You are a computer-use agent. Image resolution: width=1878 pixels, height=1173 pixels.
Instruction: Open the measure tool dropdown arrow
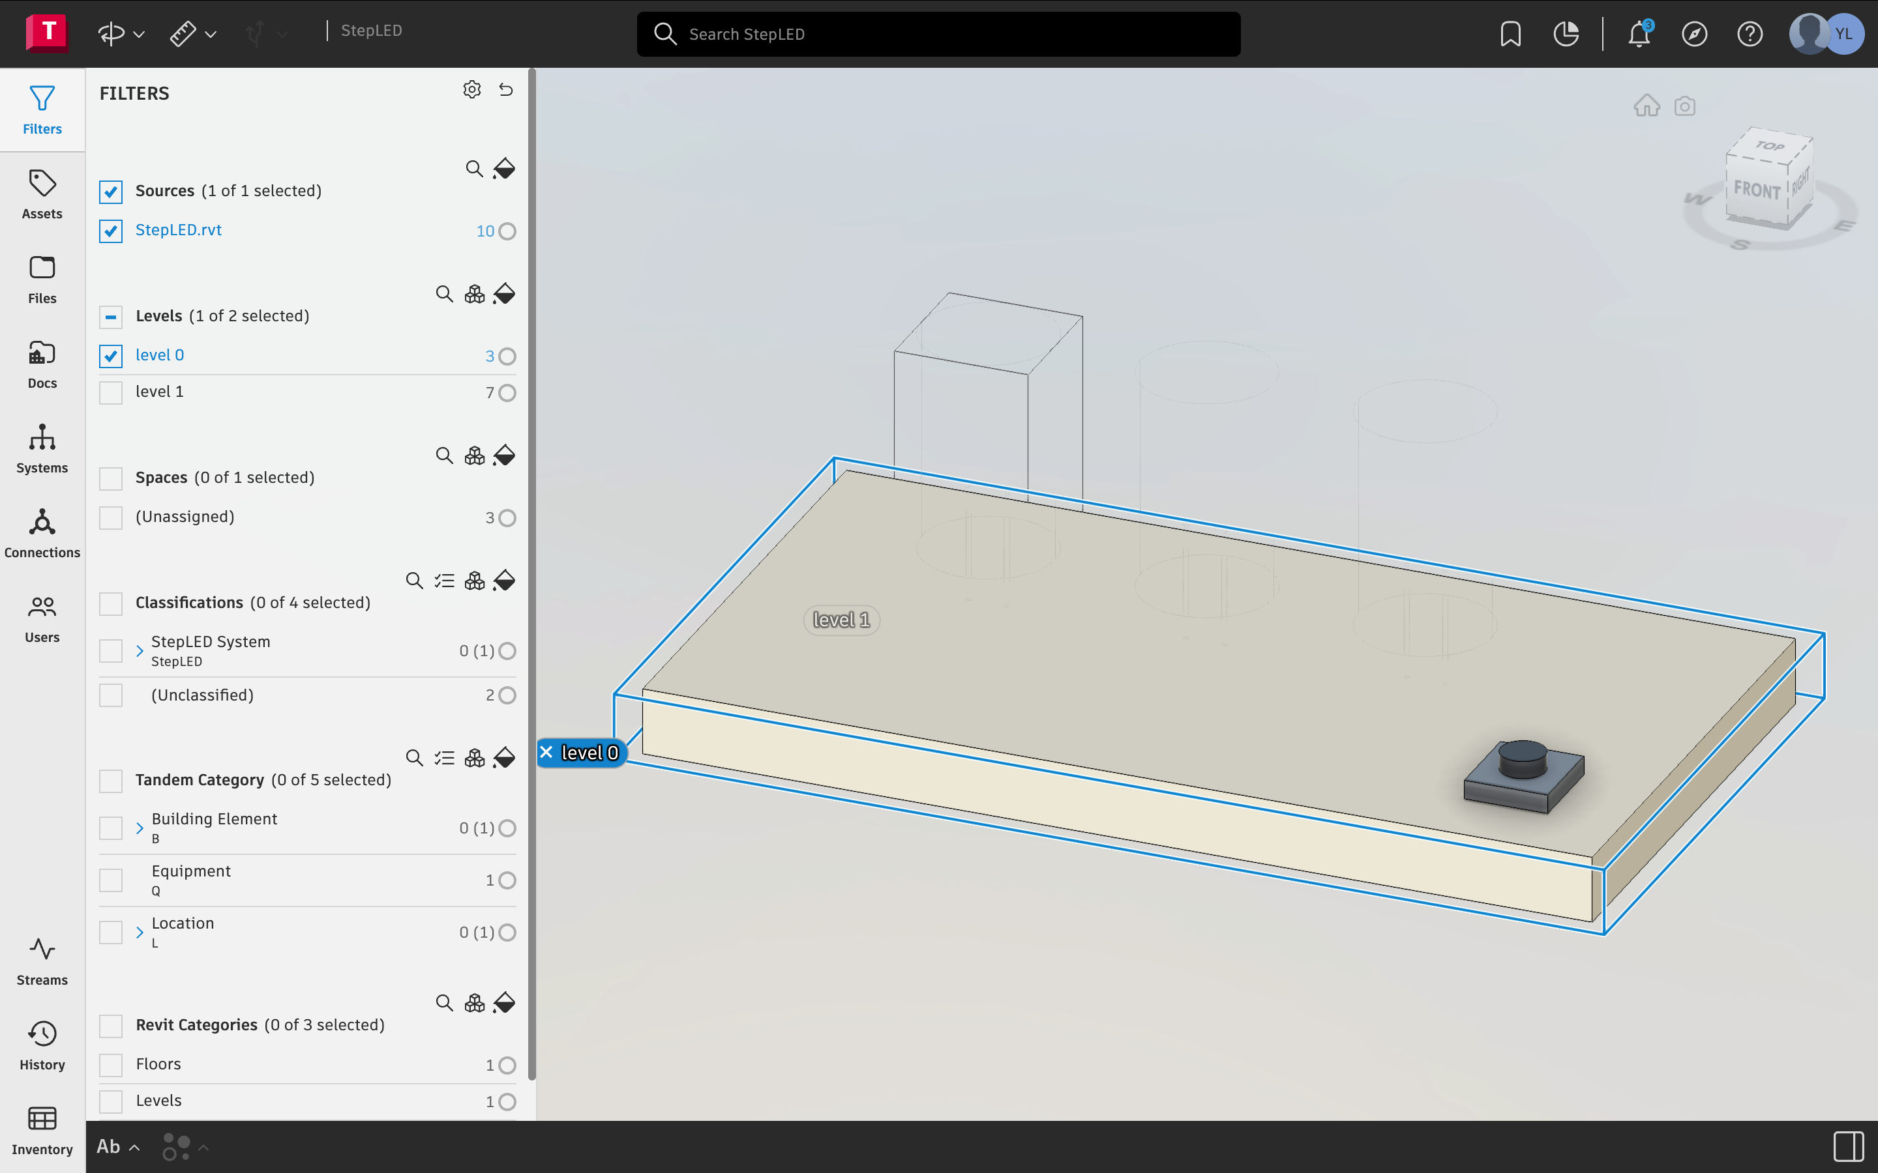pos(211,34)
